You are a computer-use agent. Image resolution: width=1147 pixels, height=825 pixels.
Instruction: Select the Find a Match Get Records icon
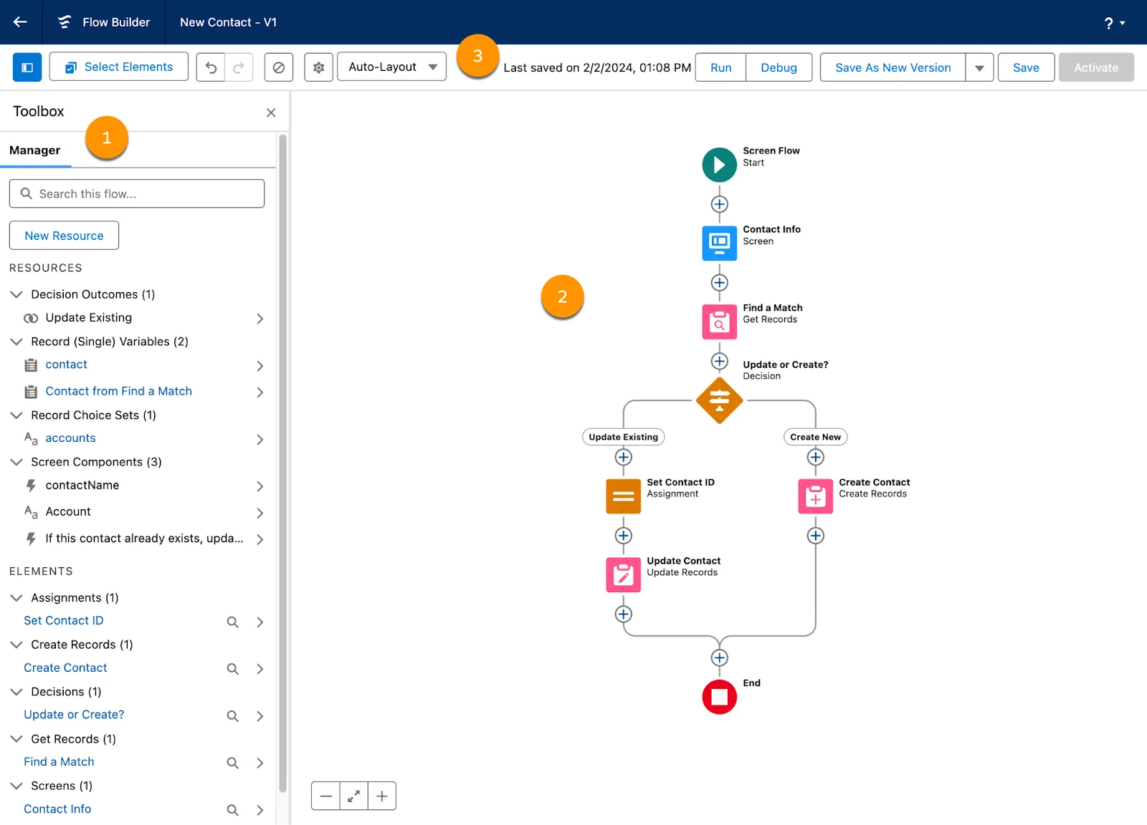[719, 321]
